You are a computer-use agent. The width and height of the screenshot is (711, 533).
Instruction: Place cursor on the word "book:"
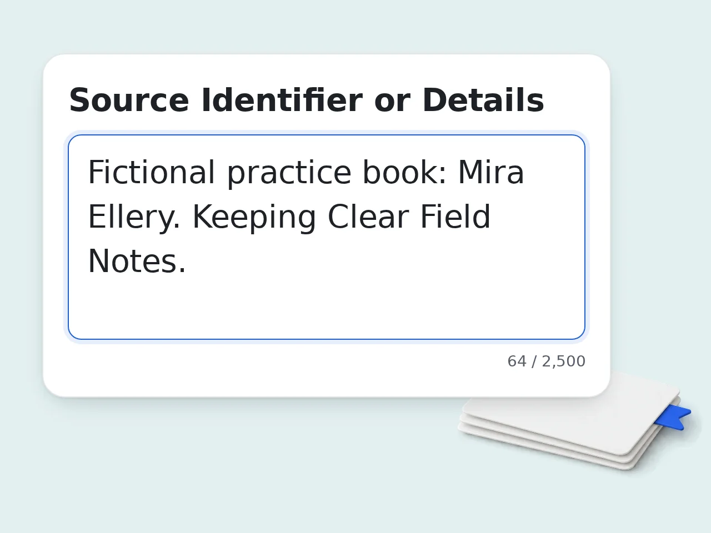tap(404, 173)
